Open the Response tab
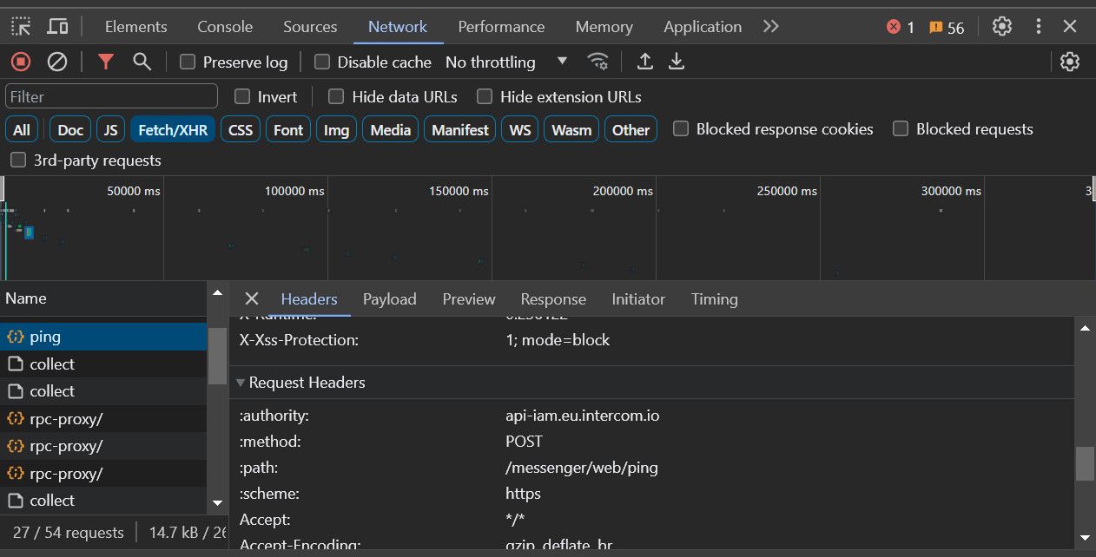 pos(553,299)
